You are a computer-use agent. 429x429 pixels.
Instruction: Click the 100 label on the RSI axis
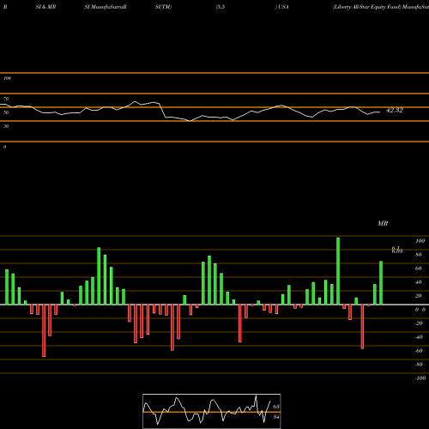tap(7, 78)
